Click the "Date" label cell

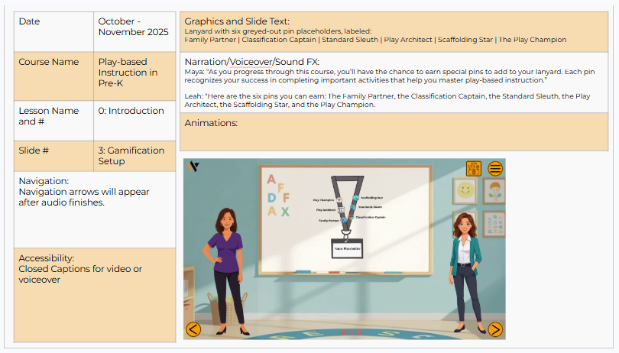[53, 31]
